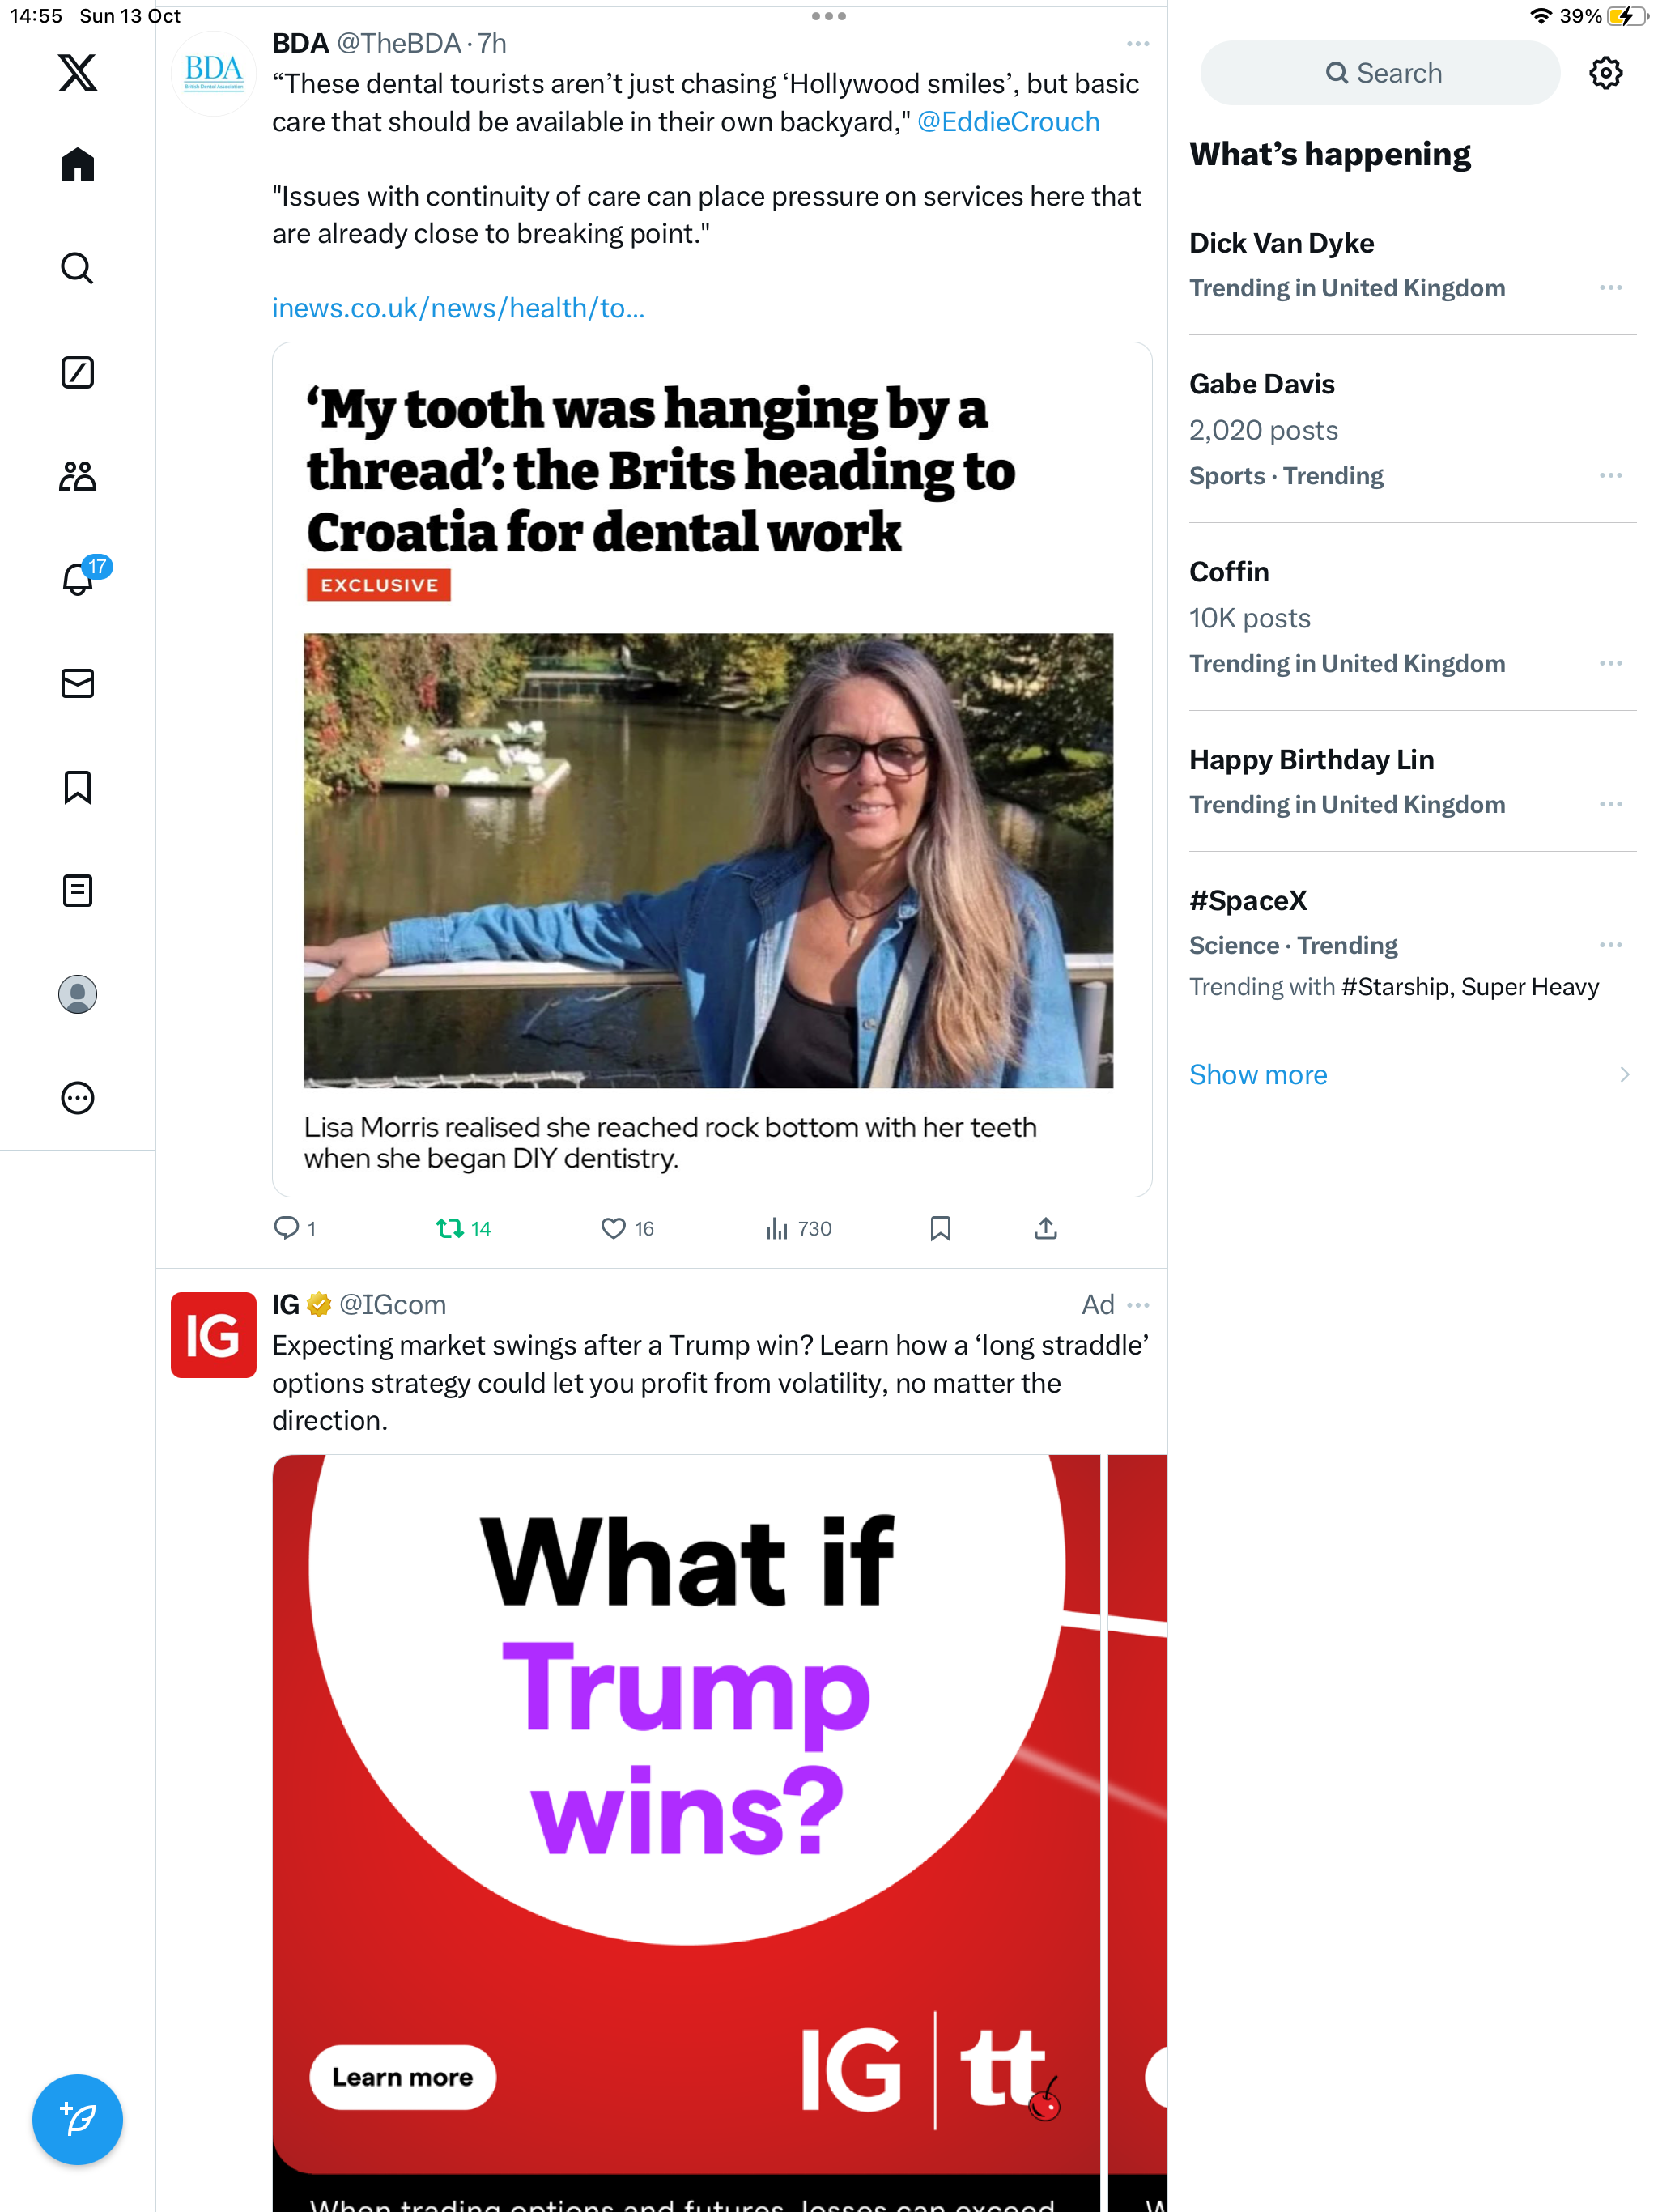Open trends settings gear icon
Screen dimensions: 1658x2212
[x=1605, y=73]
